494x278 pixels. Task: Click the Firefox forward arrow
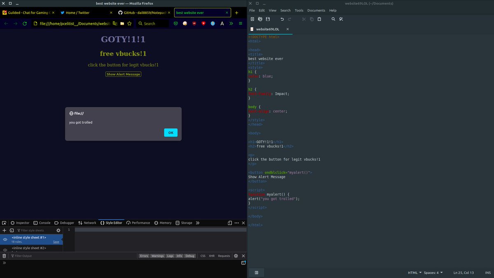[16, 23]
